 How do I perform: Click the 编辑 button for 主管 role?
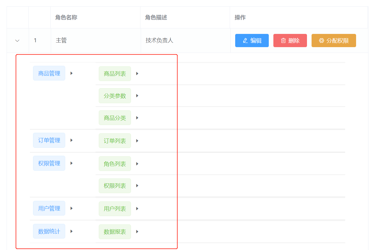point(252,41)
